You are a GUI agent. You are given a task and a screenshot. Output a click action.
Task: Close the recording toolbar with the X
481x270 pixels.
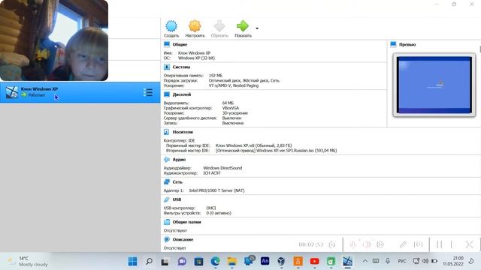[469, 244]
